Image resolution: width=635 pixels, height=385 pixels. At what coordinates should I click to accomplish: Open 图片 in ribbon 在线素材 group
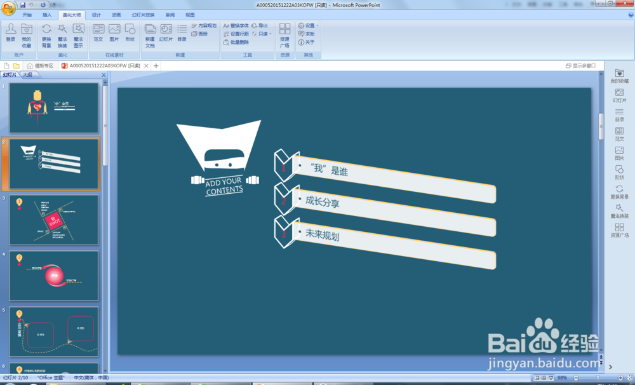pyautogui.click(x=114, y=32)
